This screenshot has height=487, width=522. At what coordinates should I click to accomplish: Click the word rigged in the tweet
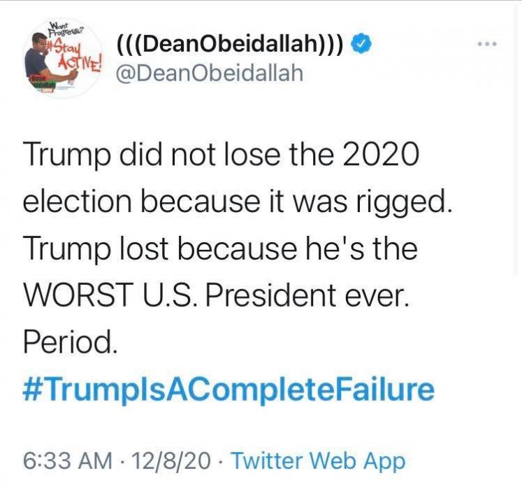pyautogui.click(x=426, y=201)
